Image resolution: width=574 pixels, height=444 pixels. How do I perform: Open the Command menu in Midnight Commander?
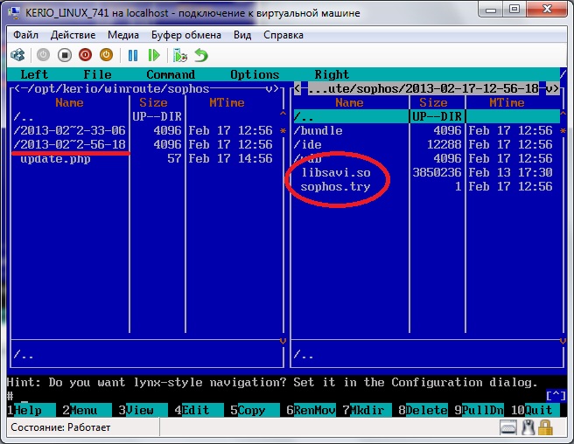[170, 74]
